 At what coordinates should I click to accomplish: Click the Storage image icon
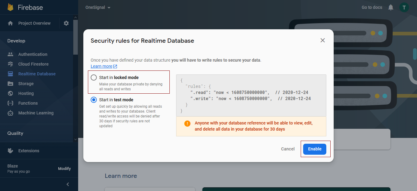[10, 84]
